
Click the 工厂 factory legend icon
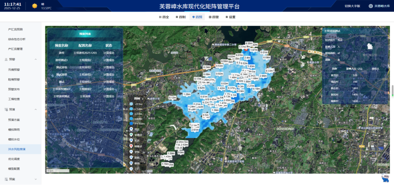pyautogui.click(x=131, y=169)
